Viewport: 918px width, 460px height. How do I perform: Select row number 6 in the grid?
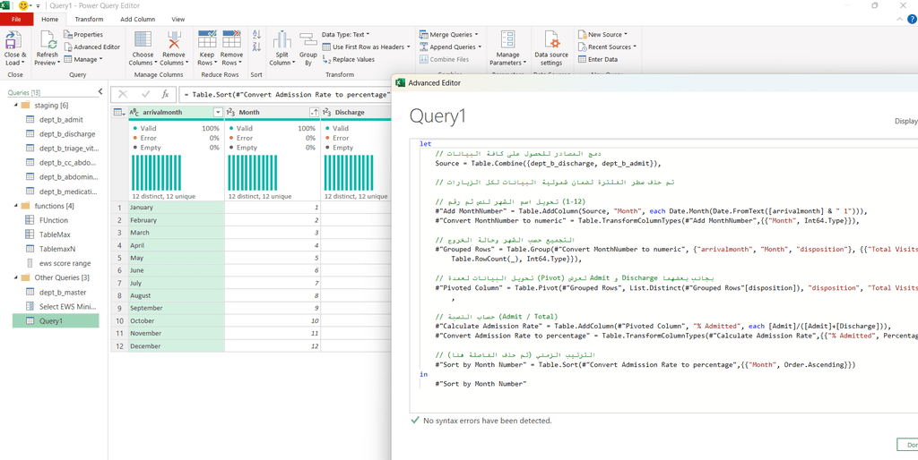[x=119, y=270]
